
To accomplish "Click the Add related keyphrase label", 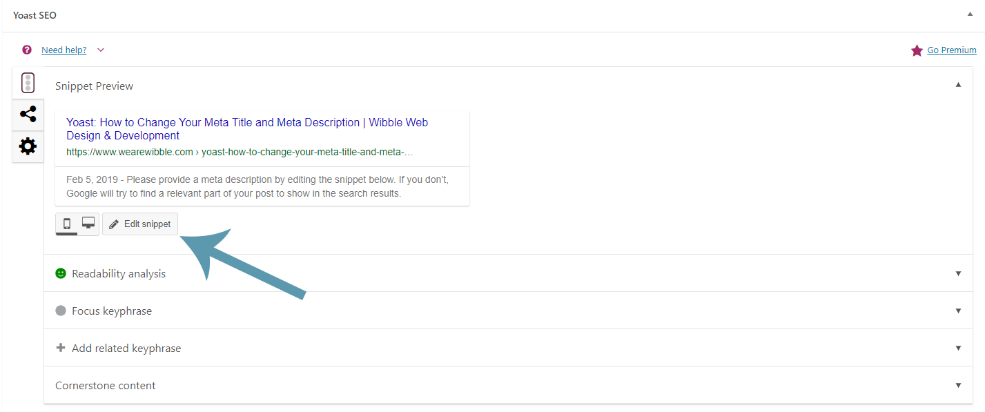I will point(126,349).
